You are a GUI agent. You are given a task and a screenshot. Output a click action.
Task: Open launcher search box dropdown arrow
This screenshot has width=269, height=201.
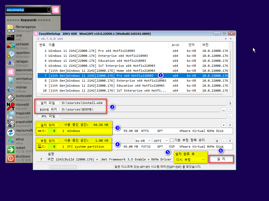click(x=49, y=10)
